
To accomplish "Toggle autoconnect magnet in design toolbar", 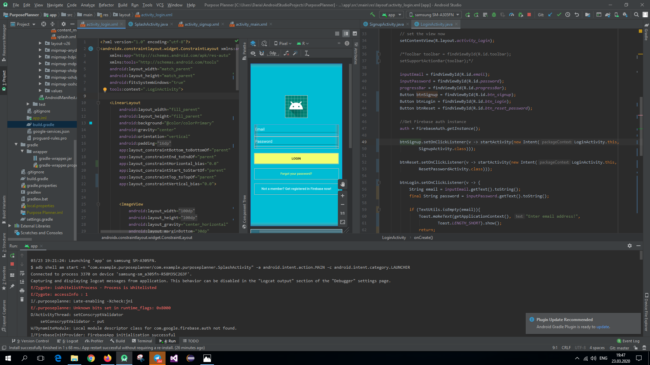I will tap(261, 53).
